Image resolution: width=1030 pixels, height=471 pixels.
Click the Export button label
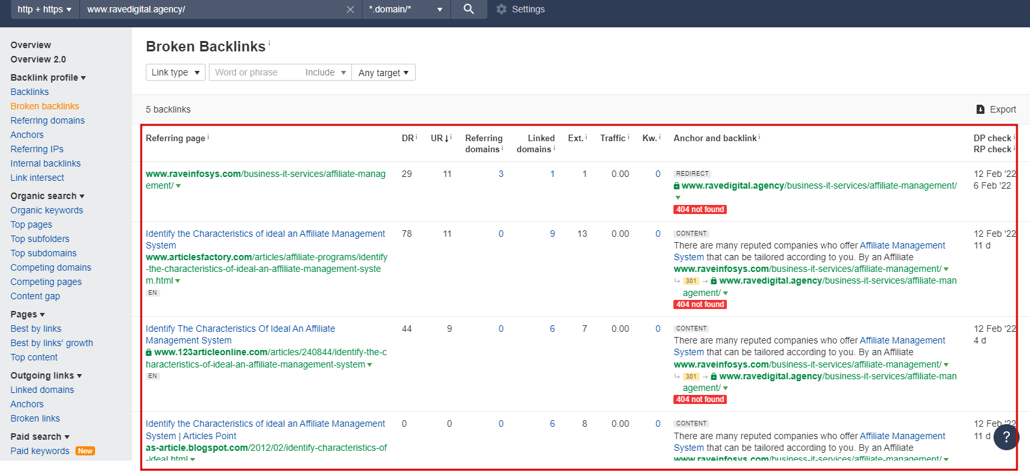1003,109
